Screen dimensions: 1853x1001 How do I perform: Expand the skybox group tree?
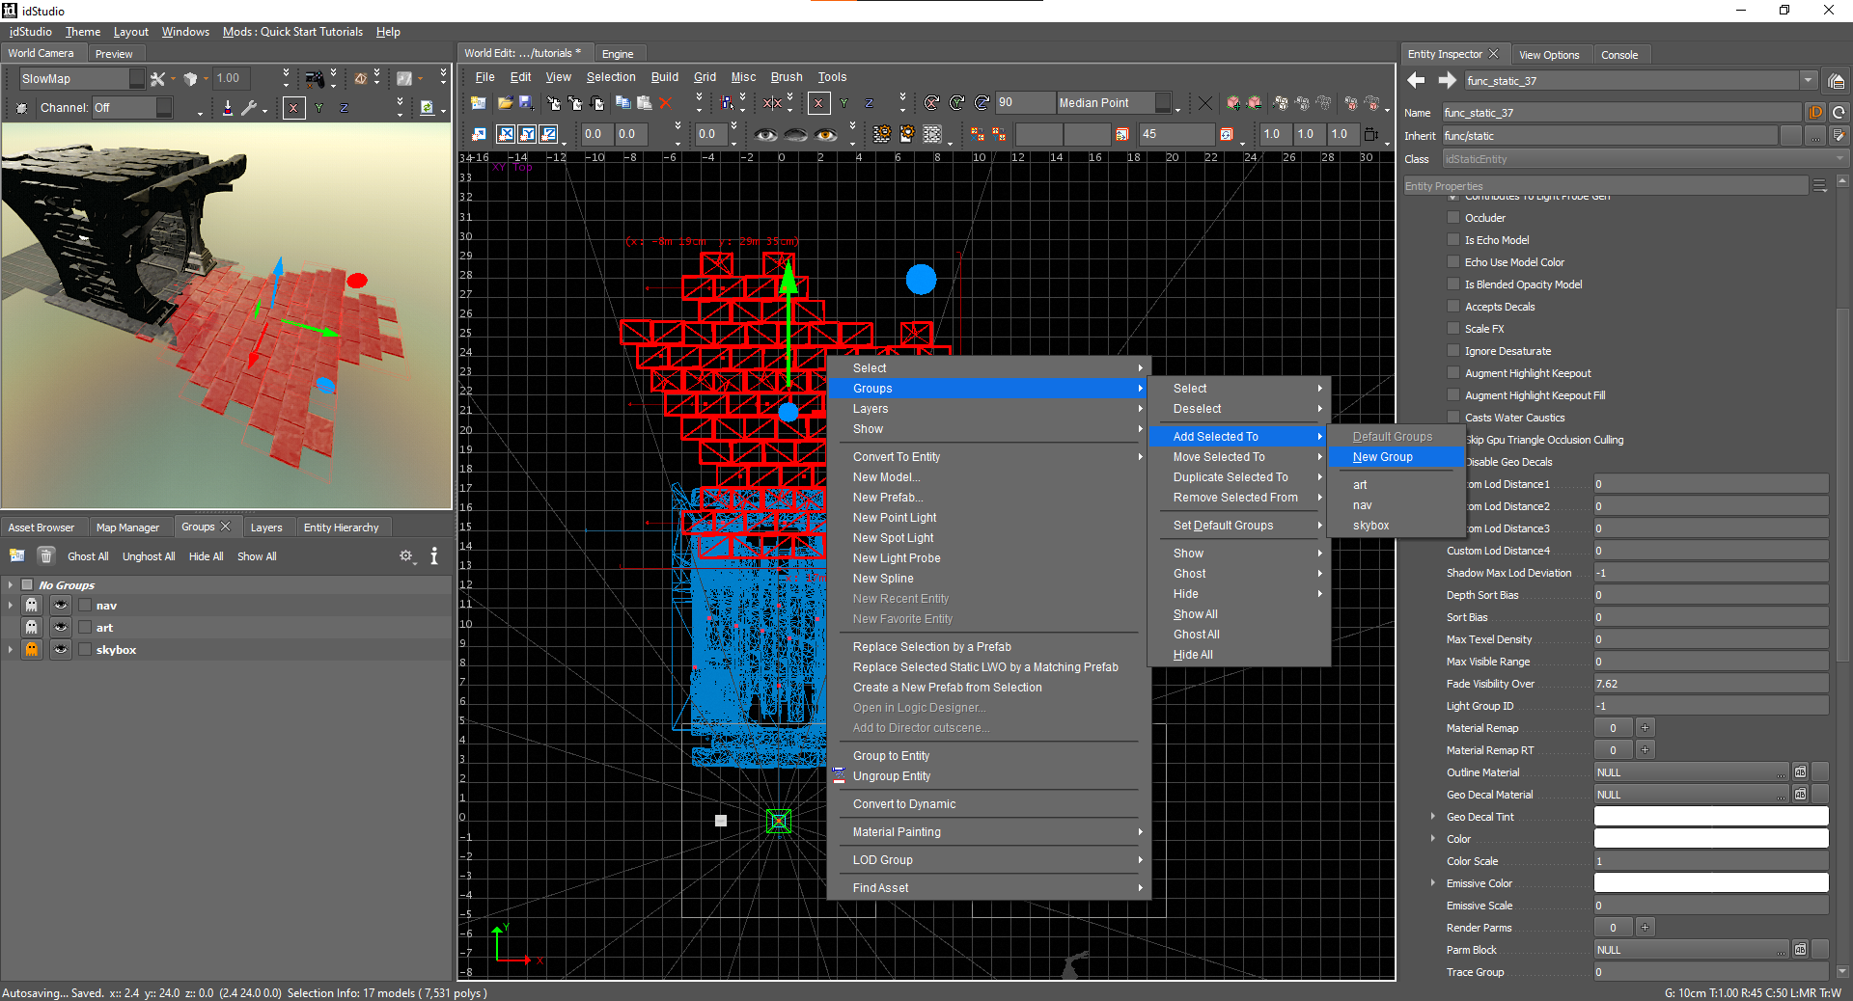(11, 649)
